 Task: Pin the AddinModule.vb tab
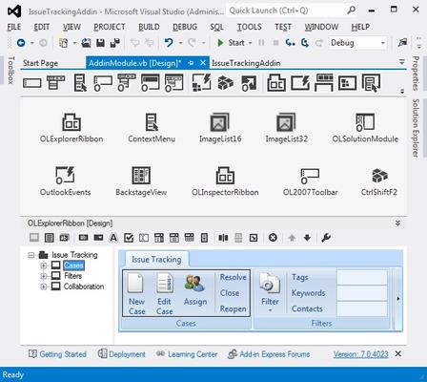(191, 63)
